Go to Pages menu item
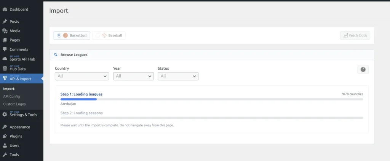Viewport: 390px width, 161px height. [x=22, y=40]
